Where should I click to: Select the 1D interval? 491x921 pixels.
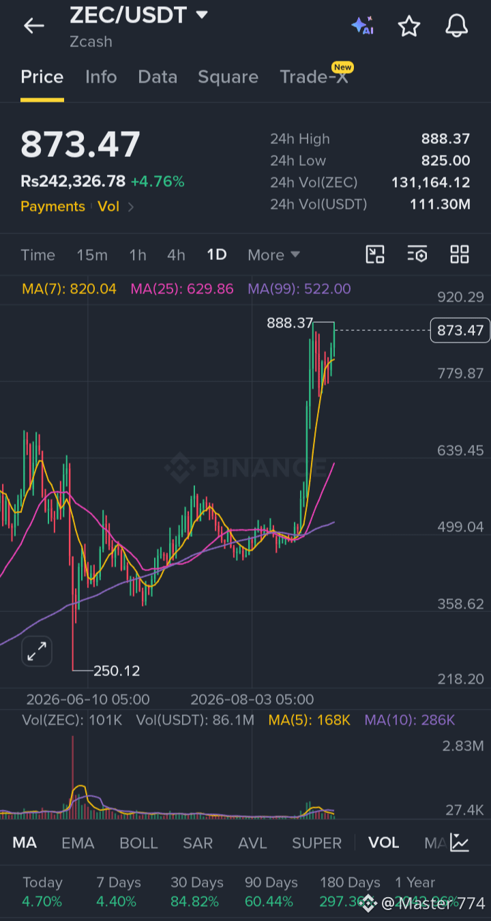(216, 255)
